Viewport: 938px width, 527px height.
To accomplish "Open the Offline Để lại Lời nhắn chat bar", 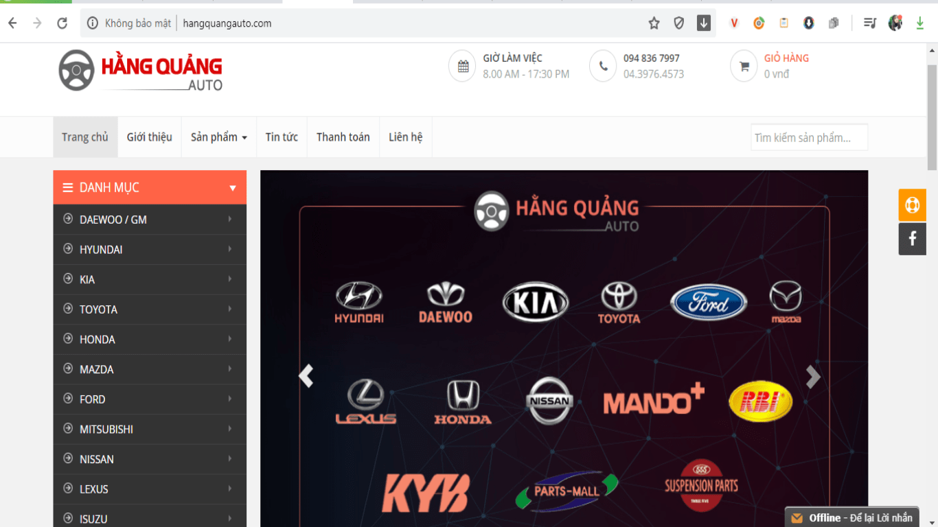I will pyautogui.click(x=853, y=517).
